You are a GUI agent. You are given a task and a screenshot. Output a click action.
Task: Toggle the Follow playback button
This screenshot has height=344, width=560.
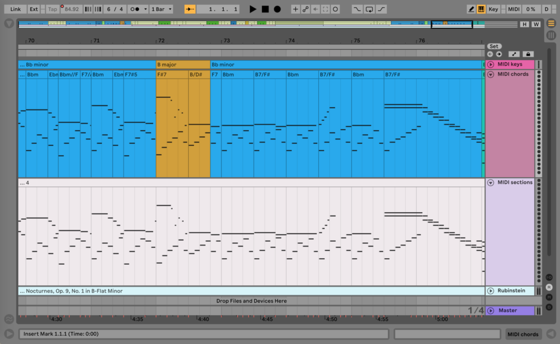(x=190, y=9)
